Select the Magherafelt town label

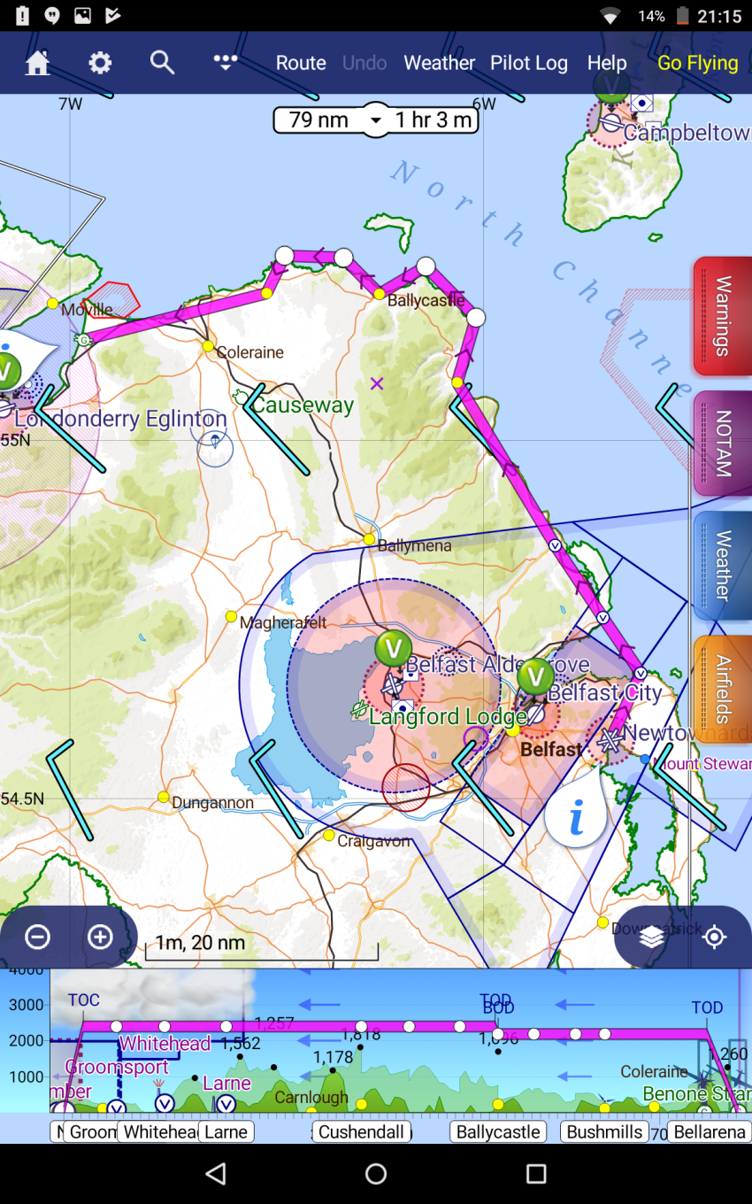point(283,622)
